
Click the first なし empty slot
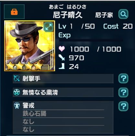(28, 121)
